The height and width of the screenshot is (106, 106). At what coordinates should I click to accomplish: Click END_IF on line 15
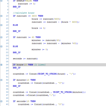tap(17, 31)
